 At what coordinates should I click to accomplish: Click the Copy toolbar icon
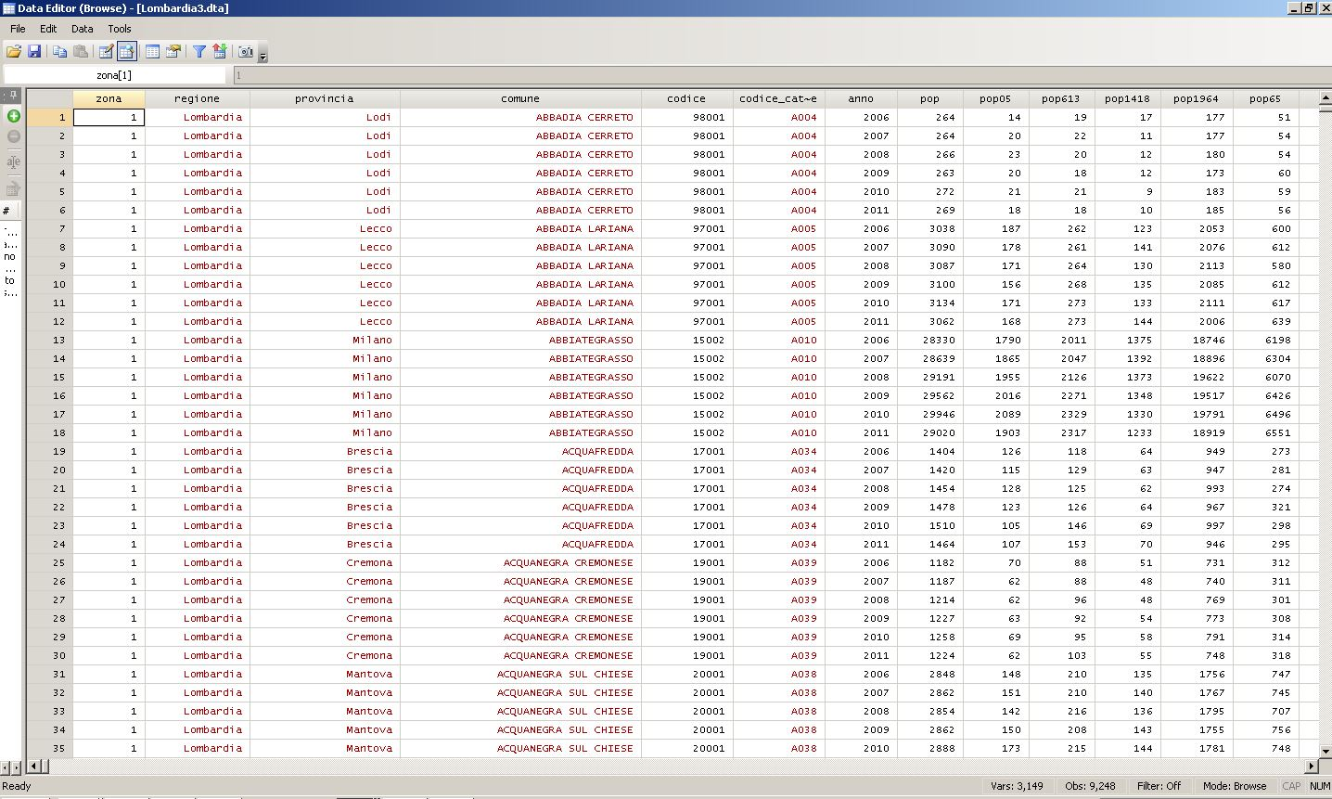click(x=59, y=52)
